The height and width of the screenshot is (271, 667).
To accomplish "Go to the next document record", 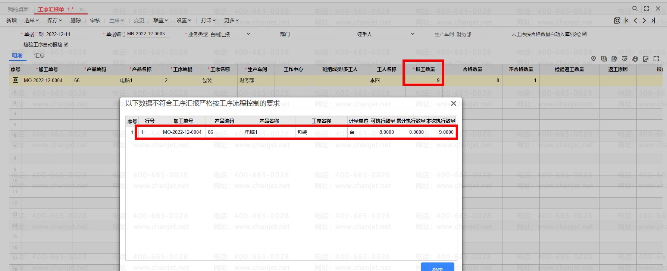I will (x=644, y=20).
